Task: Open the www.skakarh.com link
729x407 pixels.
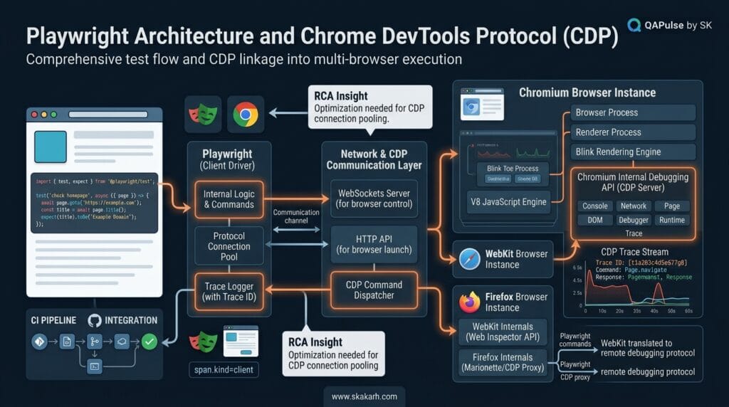Action: click(364, 397)
